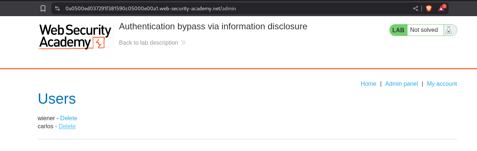Click the flask icon beside Not solved
Screen dimensions: 477x151
coord(448,30)
